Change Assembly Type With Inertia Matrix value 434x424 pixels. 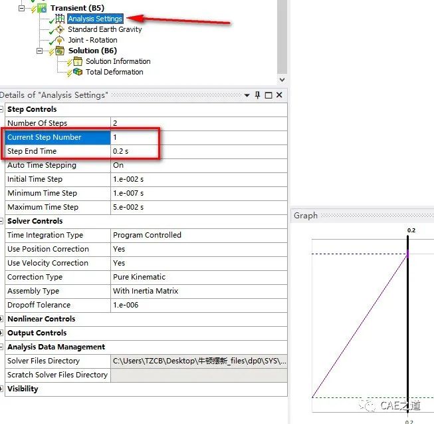click(199, 291)
